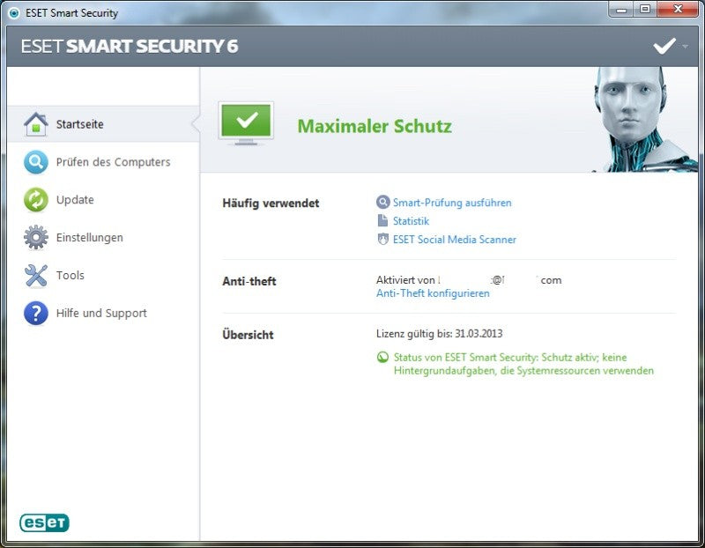The width and height of the screenshot is (705, 548).
Task: Click the green status circle icon in Übersicht
Action: (x=382, y=358)
